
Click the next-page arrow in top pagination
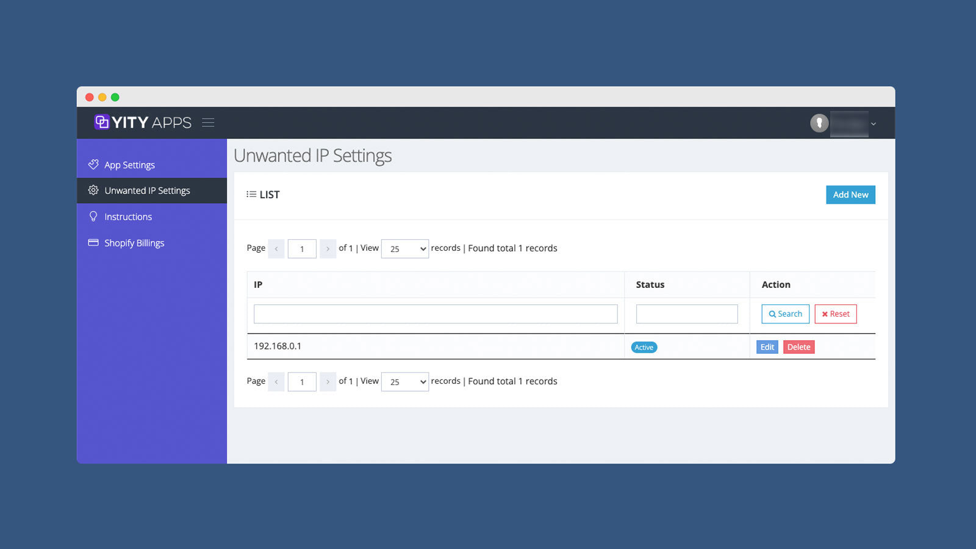[x=328, y=248]
